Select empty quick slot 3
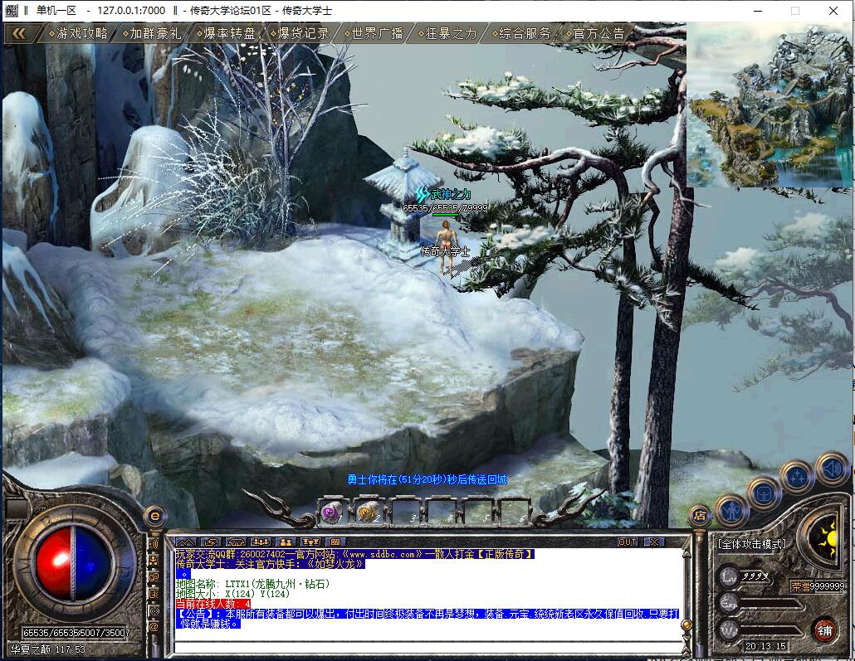 click(406, 513)
